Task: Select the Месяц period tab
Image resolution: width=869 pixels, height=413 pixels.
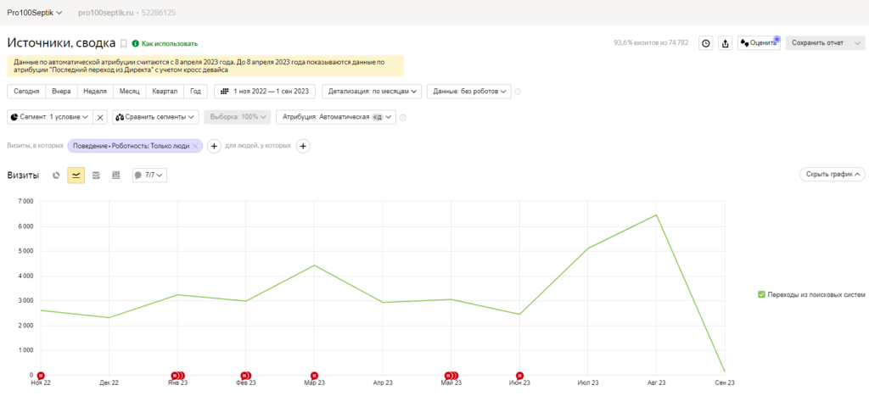Action: (130, 92)
